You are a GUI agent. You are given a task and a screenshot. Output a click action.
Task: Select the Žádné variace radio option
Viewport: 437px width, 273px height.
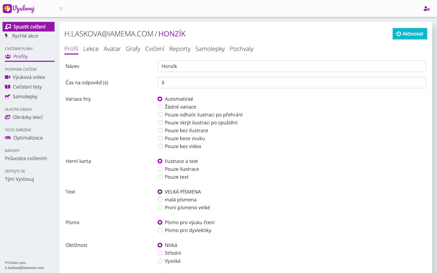point(160,107)
